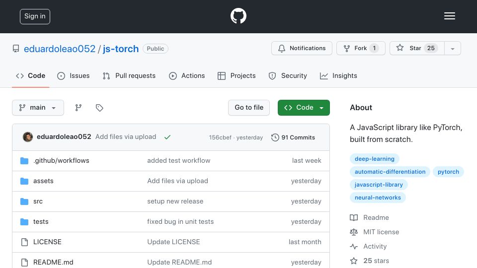Expand the green Code dropdown button
The image size is (477, 268).
click(304, 108)
